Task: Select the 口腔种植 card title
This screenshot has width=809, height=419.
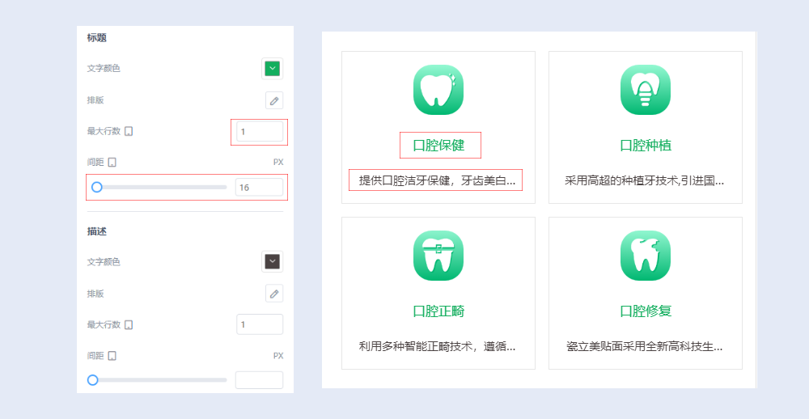Action: pyautogui.click(x=645, y=146)
